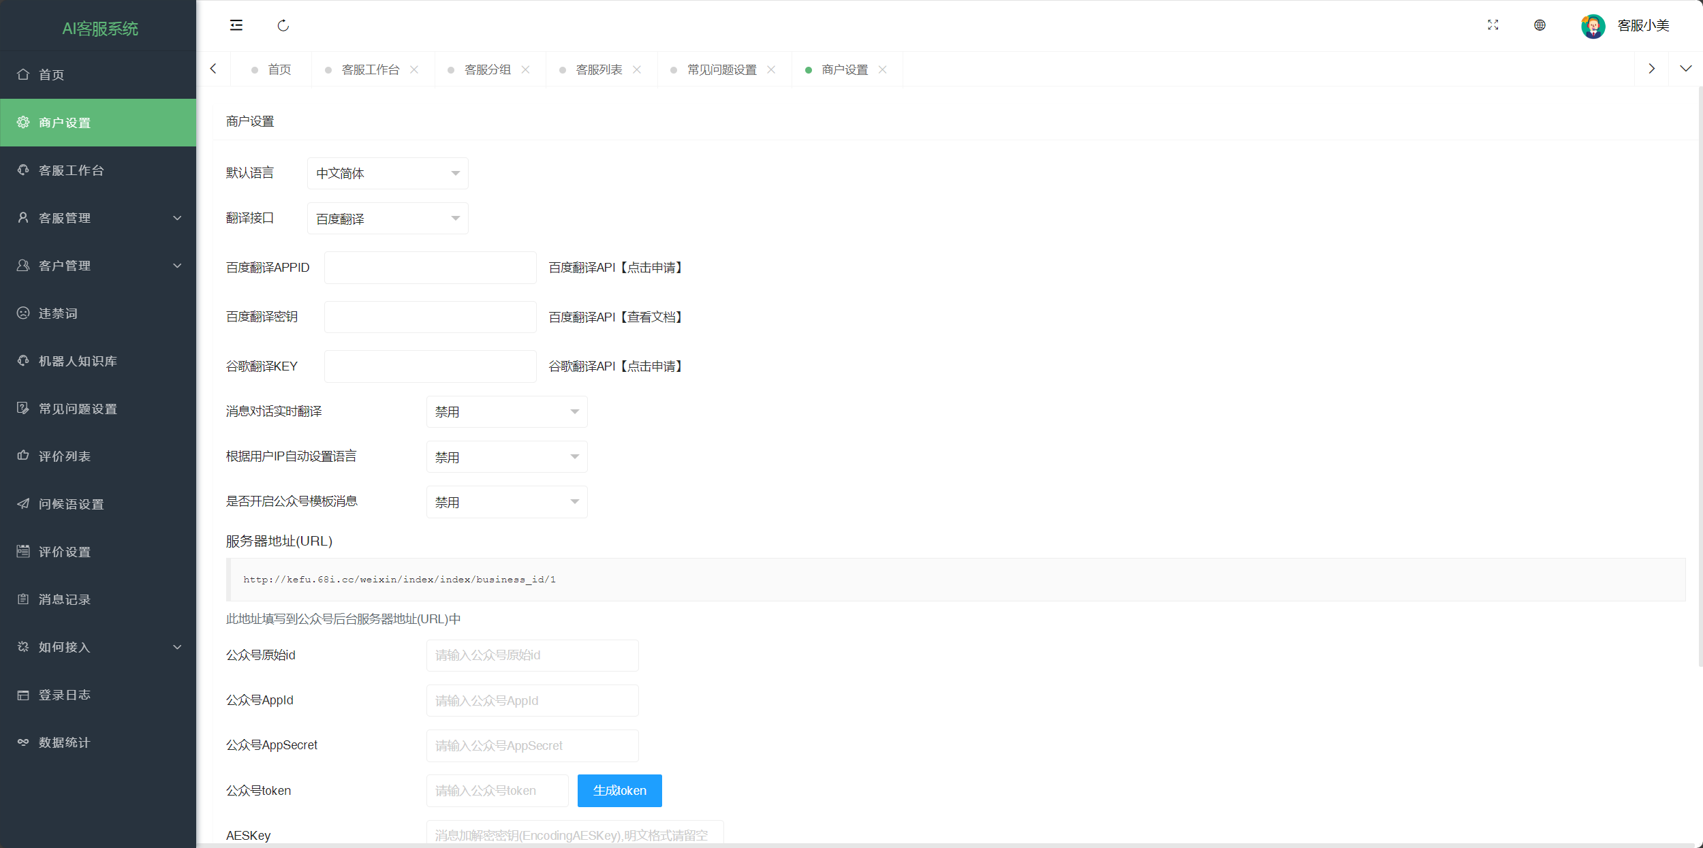1703x848 pixels.
Task: Click the page vertical scrollbar
Action: click(1700, 377)
